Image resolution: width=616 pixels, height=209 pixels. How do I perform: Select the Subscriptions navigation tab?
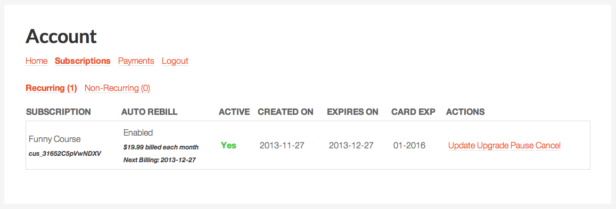(83, 61)
